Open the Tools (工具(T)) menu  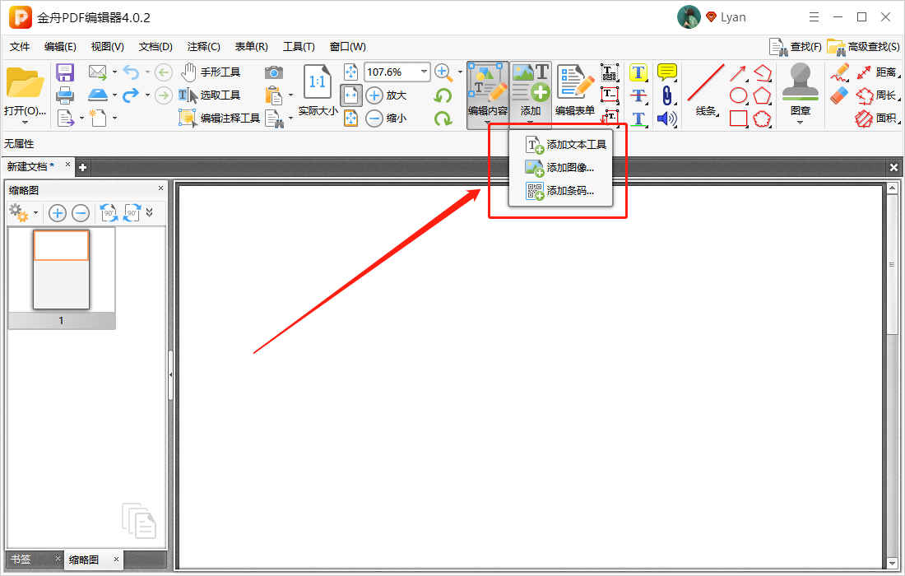pyautogui.click(x=299, y=47)
